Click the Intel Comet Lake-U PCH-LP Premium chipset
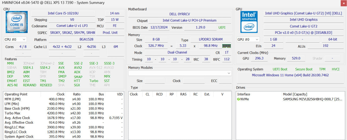The width and height of the screenshot is (347, 140). coord(189,21)
